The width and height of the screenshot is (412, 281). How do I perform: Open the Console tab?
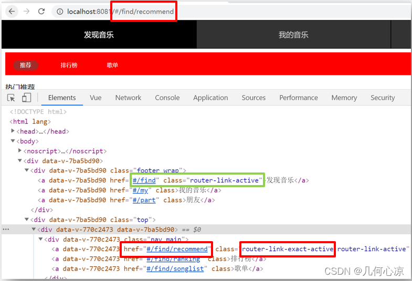167,98
